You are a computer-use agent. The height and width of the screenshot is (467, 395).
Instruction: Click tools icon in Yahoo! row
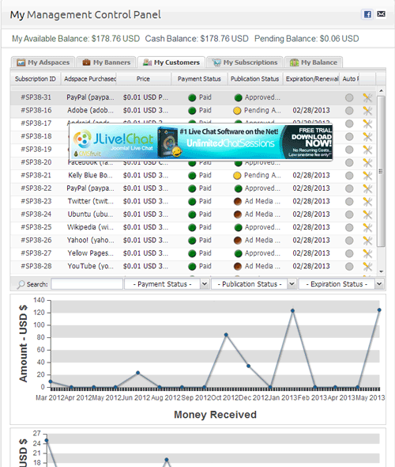367,241
